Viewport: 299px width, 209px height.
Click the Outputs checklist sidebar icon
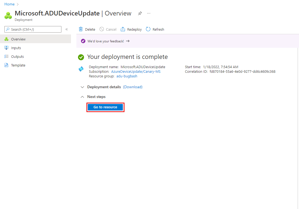click(6, 56)
